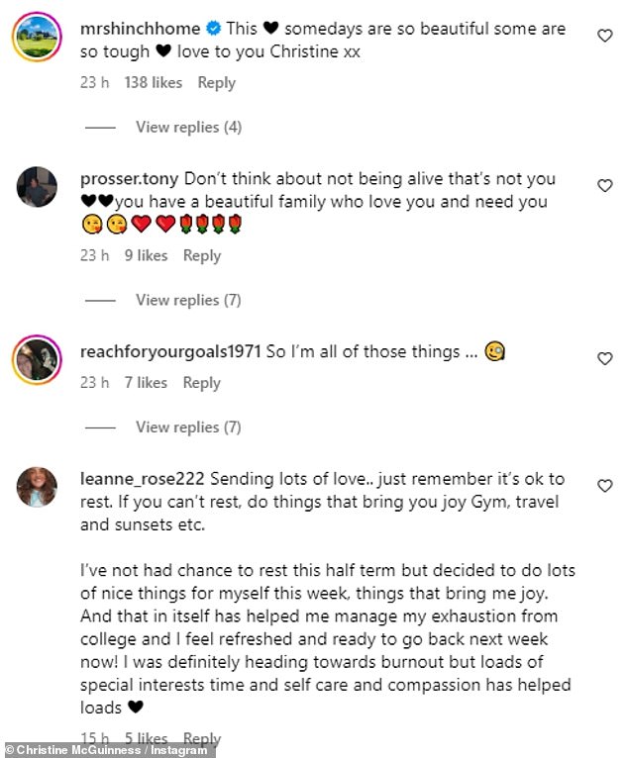Open mrshinchhome profile picture
The width and height of the screenshot is (628, 758).
point(37,38)
